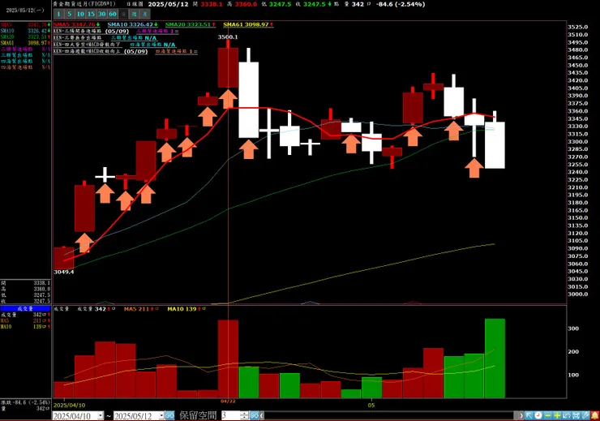Click the MA10 139 volume indicator label
Screen dimensions: 600x421
[186, 309]
